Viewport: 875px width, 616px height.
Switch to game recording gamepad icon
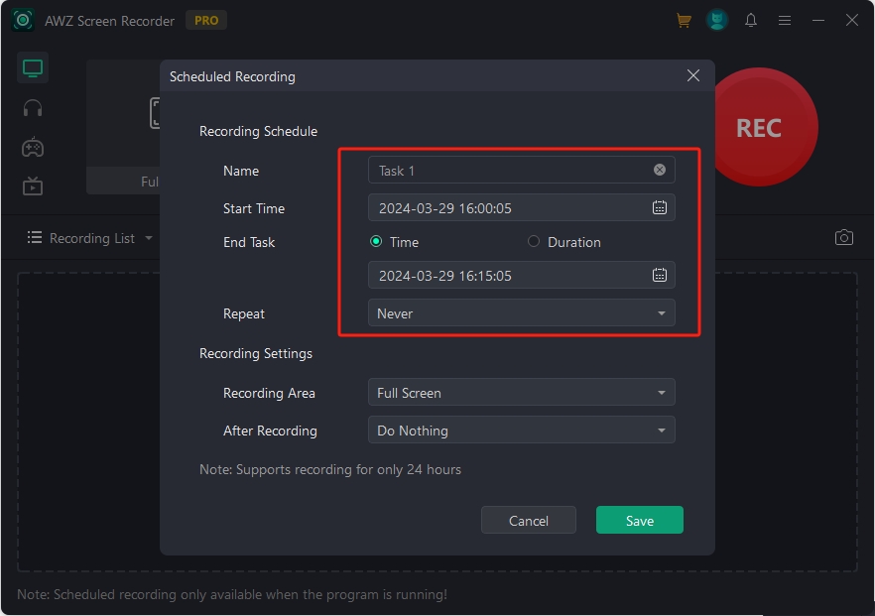pyautogui.click(x=33, y=147)
